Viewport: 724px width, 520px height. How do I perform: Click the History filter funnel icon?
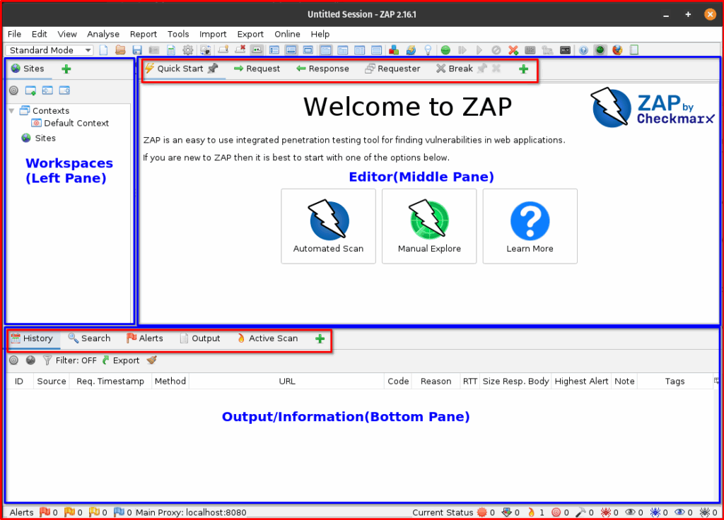tap(47, 360)
